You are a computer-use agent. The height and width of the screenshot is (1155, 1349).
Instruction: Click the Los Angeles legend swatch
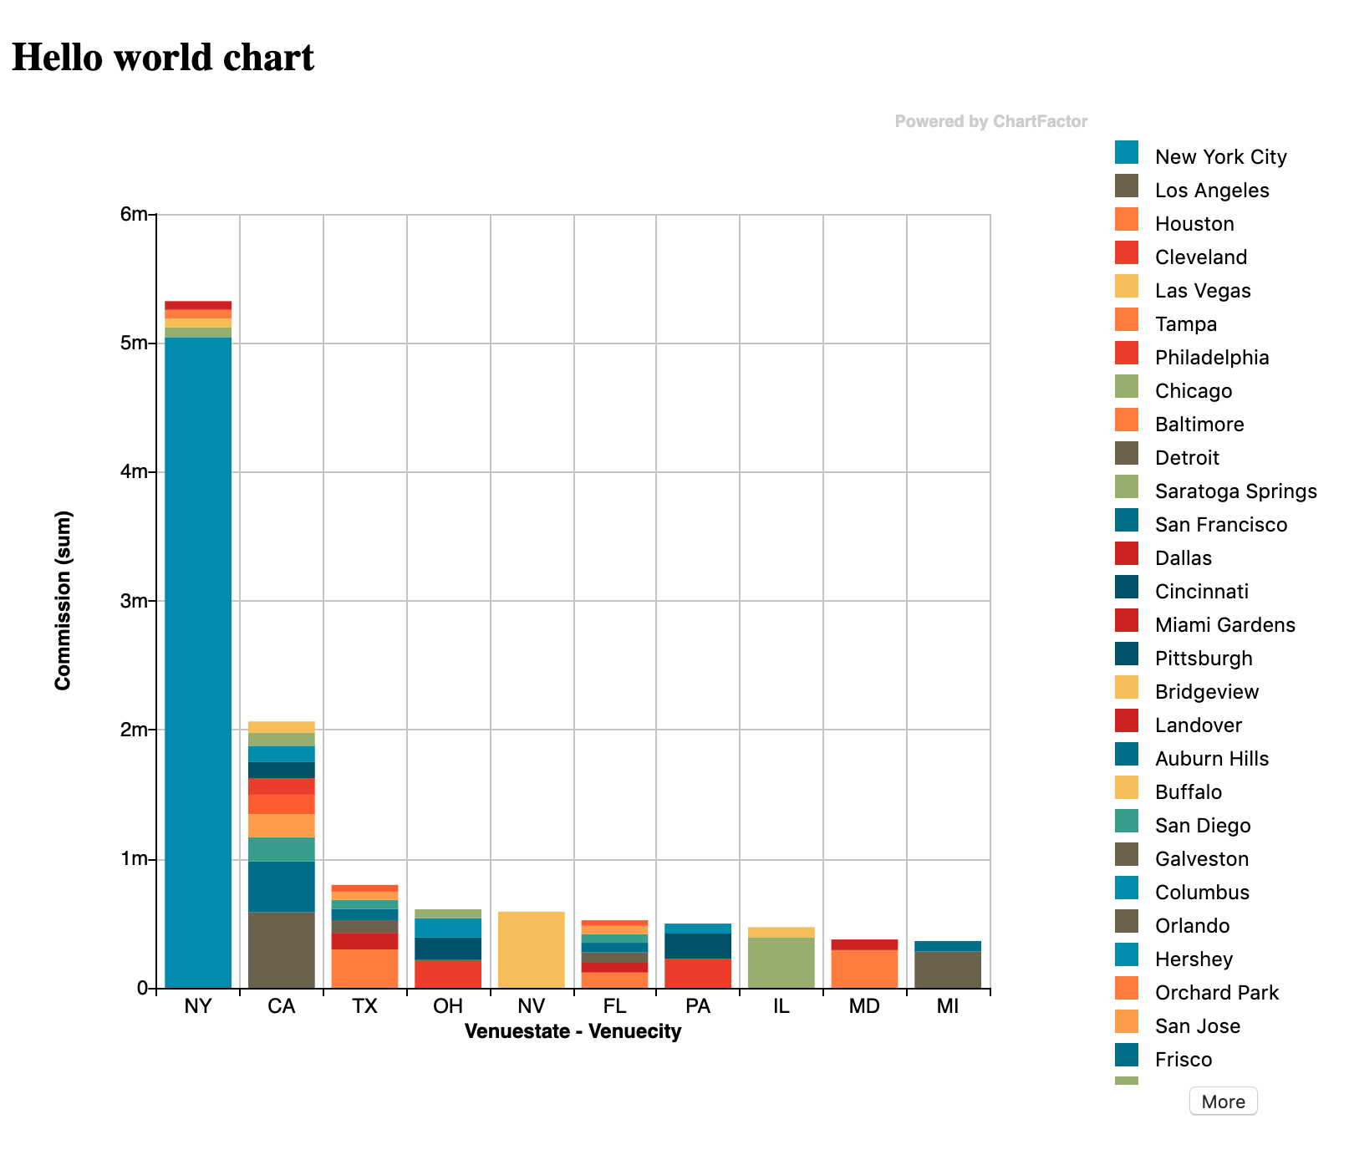[x=1126, y=186]
